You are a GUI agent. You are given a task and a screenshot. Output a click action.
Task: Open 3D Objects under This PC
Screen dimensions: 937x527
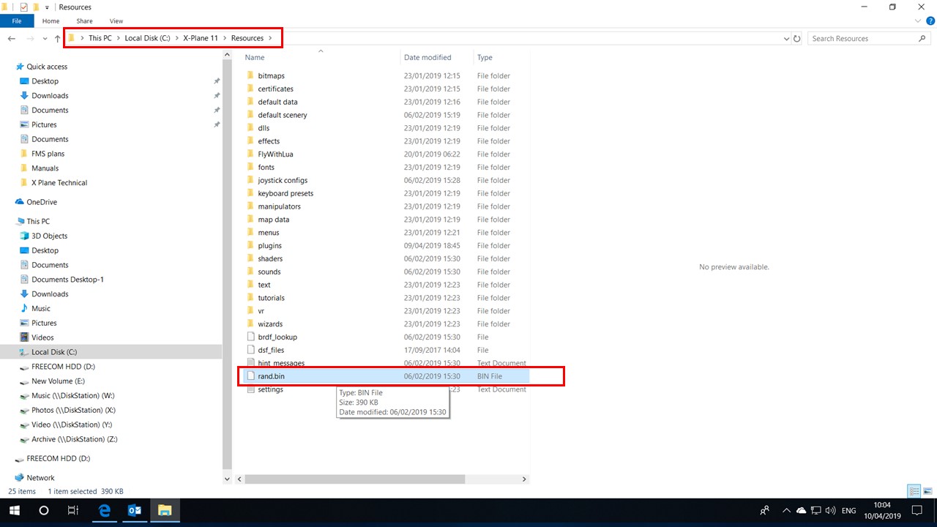[x=49, y=236]
